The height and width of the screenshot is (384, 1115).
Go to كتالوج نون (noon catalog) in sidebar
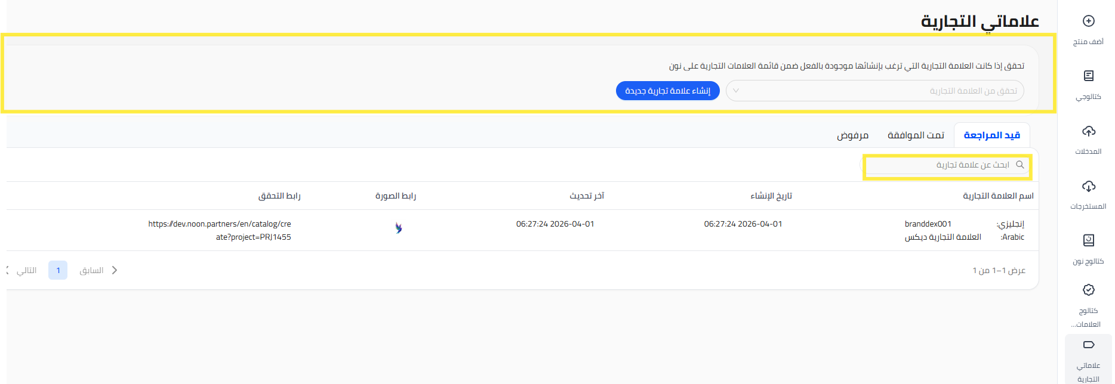click(x=1088, y=240)
